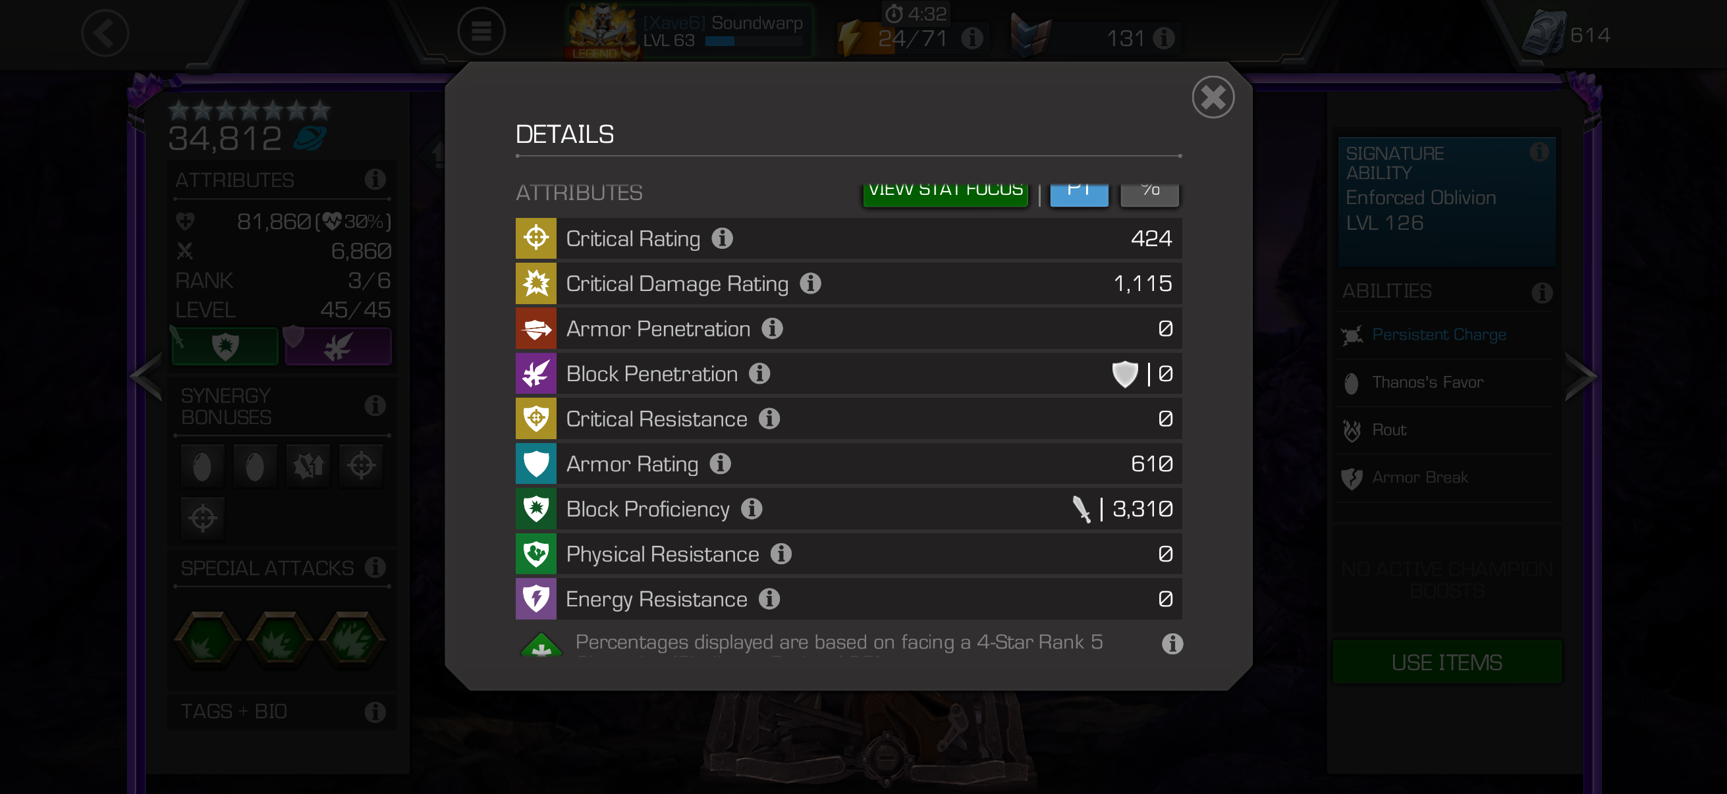Click the Use Items button
Screen dimensions: 1727x794
tap(1447, 661)
